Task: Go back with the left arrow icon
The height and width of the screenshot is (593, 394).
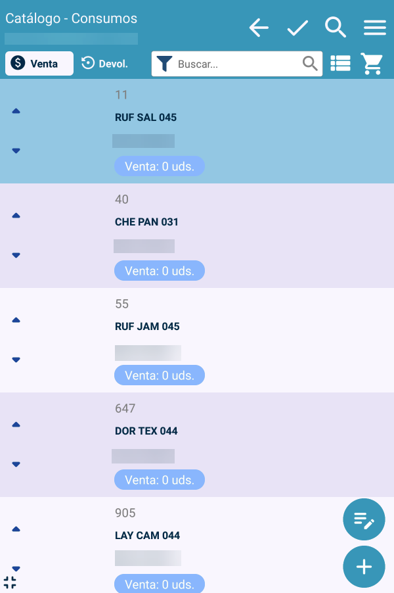Action: (259, 28)
